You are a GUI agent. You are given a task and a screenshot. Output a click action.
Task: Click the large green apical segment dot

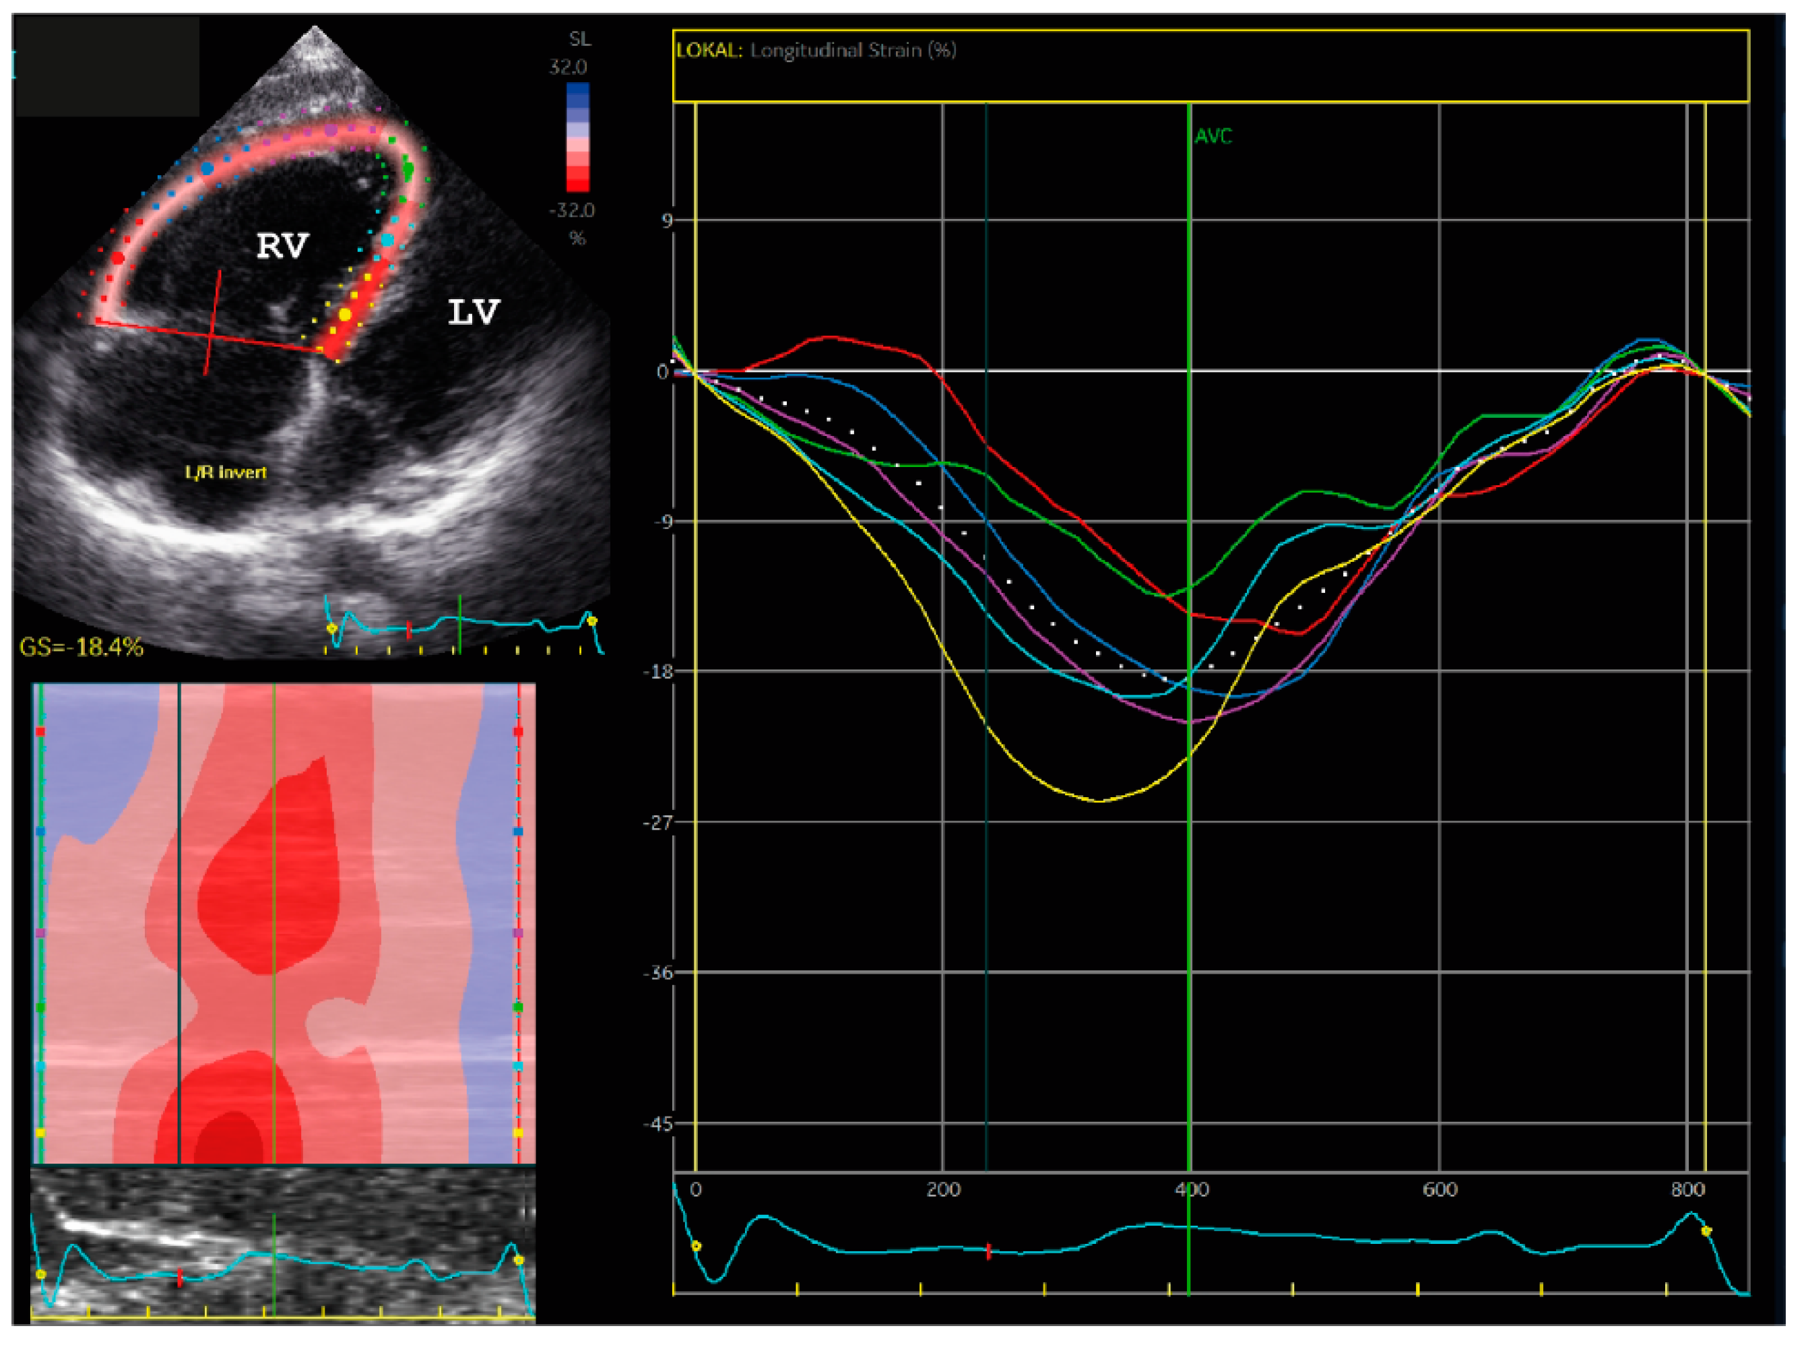click(x=408, y=170)
